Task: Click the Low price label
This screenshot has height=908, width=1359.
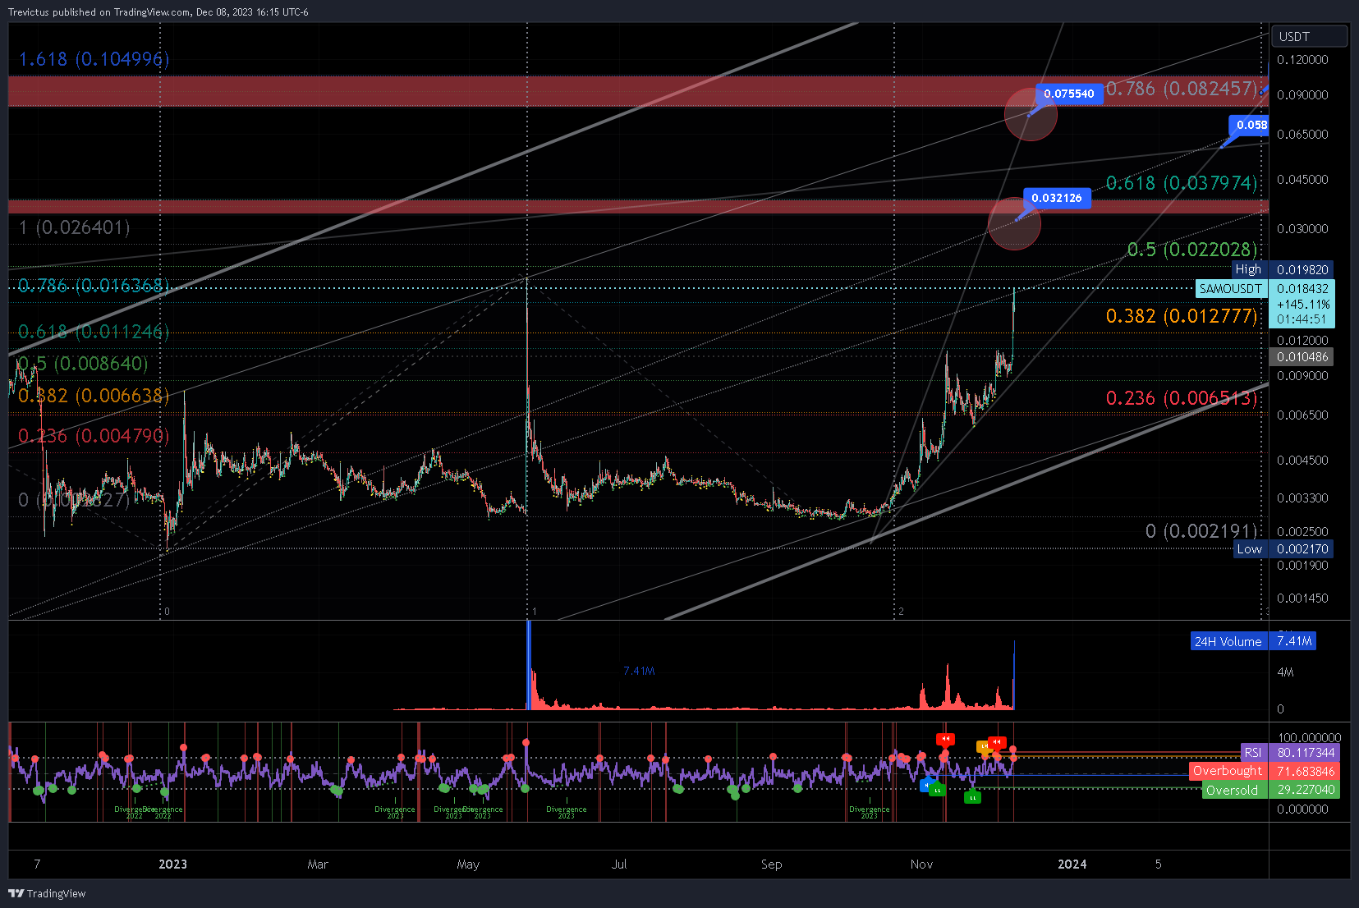Action: point(1249,549)
